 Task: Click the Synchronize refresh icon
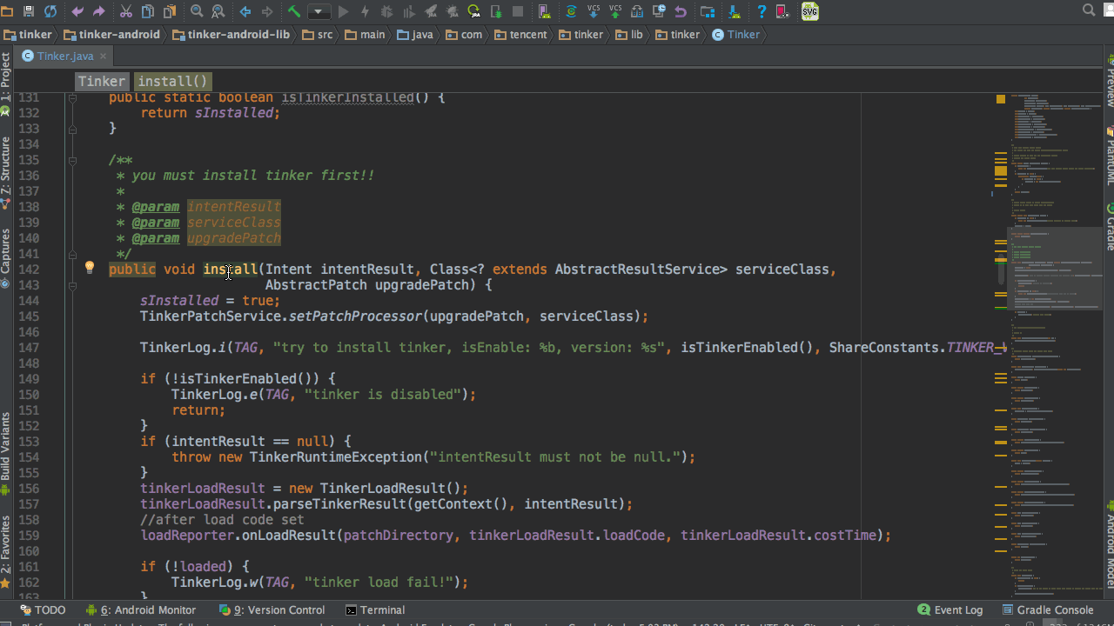click(x=50, y=11)
